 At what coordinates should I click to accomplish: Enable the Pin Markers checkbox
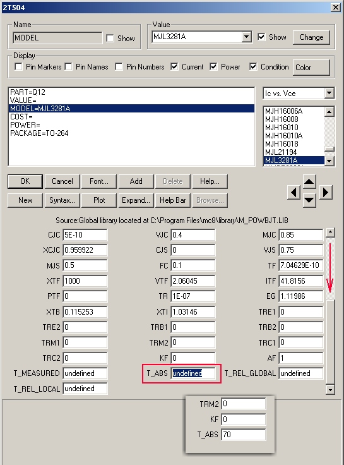(18, 67)
